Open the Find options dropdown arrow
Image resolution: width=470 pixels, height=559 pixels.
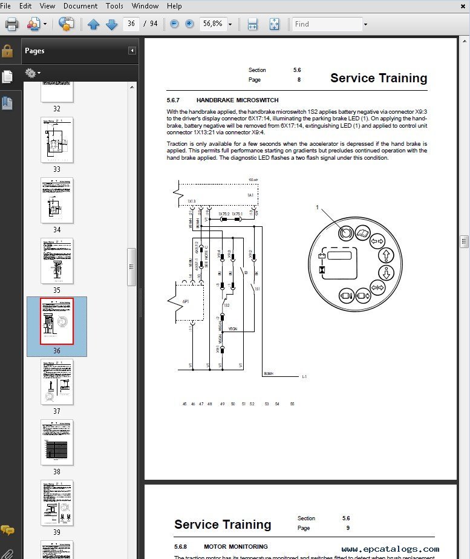point(365,24)
